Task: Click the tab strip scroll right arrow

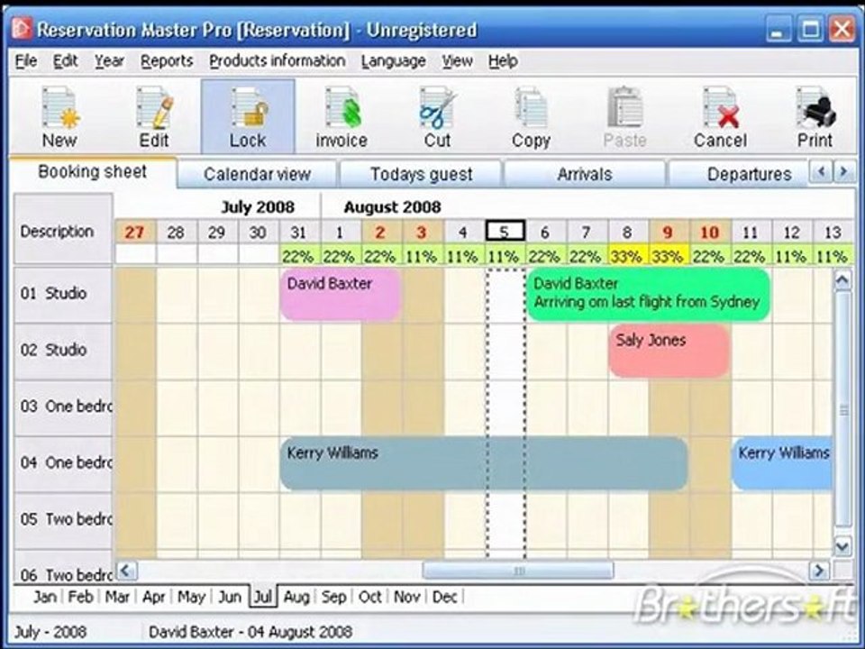Action: pos(844,172)
